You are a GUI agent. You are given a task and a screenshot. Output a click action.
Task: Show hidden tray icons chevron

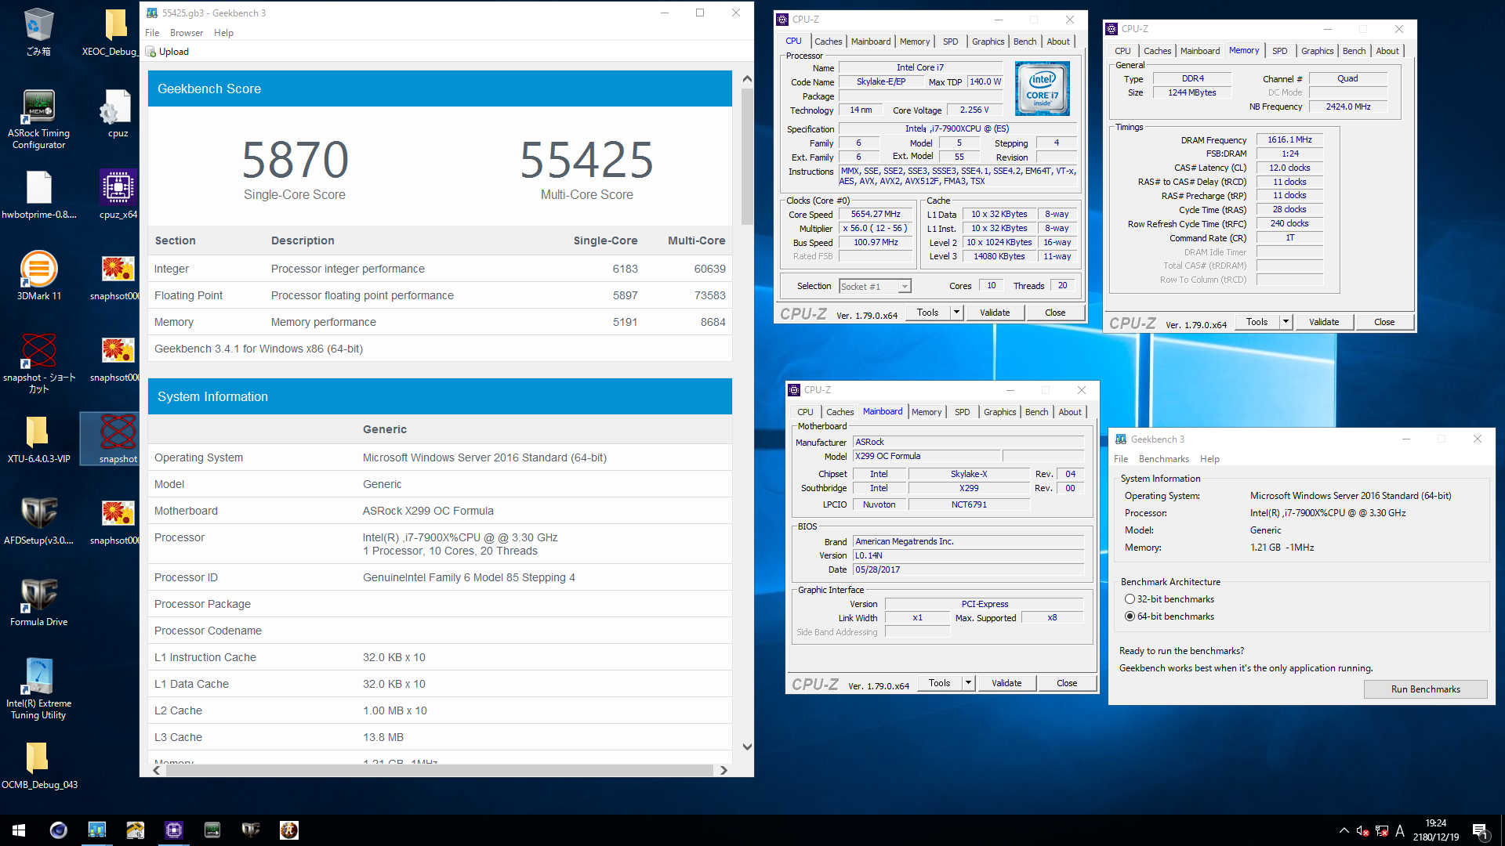(x=1344, y=830)
